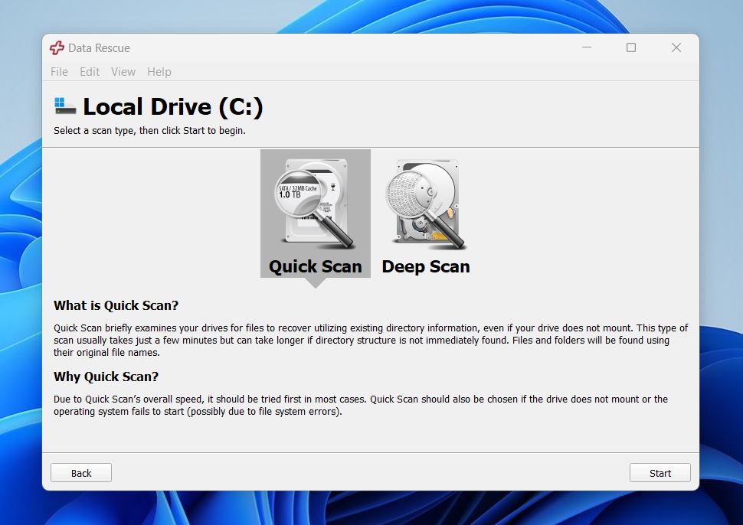
Task: Click the 'Why Quick Scan?' heading
Action: point(106,377)
